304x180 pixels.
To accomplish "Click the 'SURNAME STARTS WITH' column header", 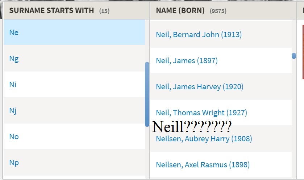I will (x=51, y=10).
